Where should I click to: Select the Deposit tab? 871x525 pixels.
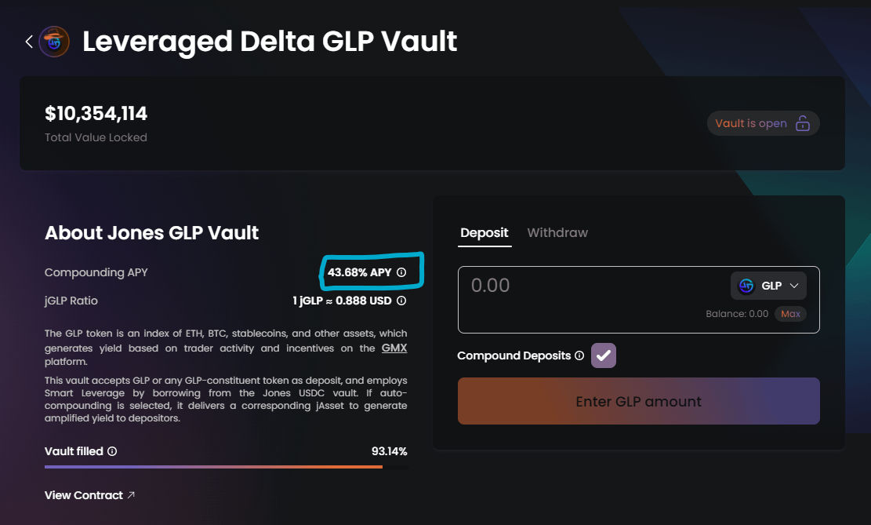pyautogui.click(x=484, y=232)
